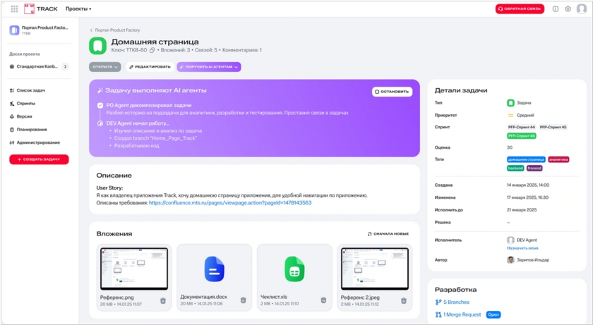The height and width of the screenshot is (325, 593).
Task: Remove the Документация.docx attachment via trash icon
Action: point(244,300)
